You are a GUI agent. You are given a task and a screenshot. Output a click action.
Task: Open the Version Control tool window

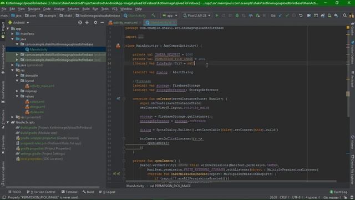41,192
